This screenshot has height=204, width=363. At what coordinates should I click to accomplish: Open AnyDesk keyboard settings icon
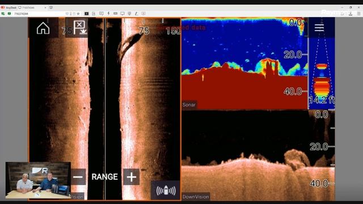tap(115, 14)
